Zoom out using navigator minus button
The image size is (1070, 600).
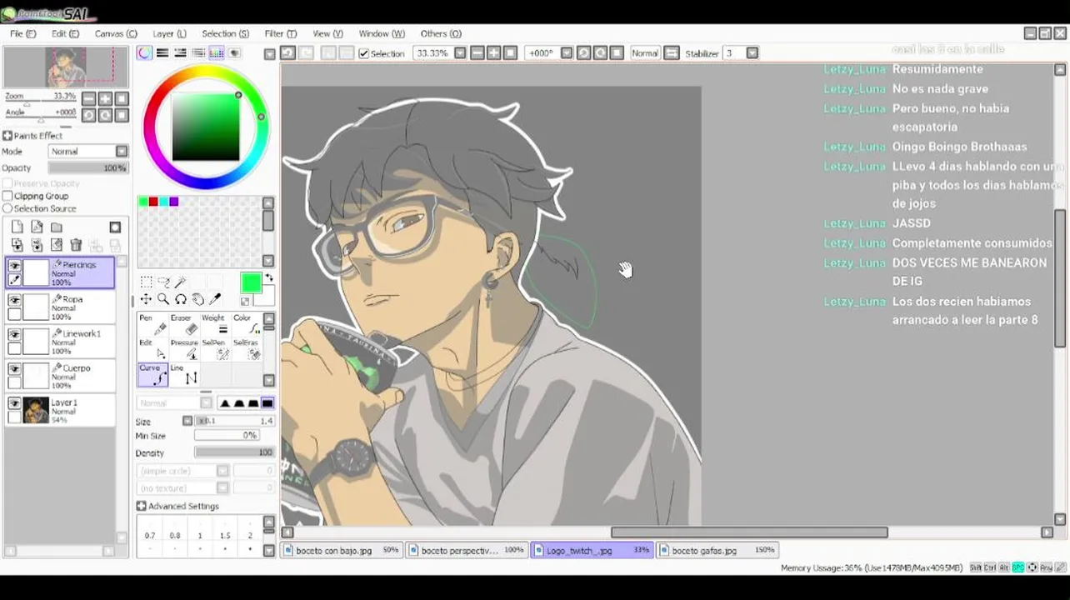point(89,99)
